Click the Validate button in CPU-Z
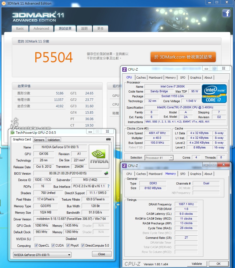Viewport: 235px width, 268px height. 197,264
